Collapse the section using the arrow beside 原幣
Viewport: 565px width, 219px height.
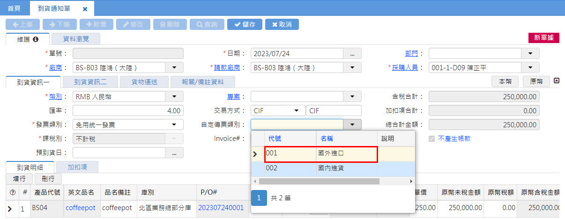557,80
